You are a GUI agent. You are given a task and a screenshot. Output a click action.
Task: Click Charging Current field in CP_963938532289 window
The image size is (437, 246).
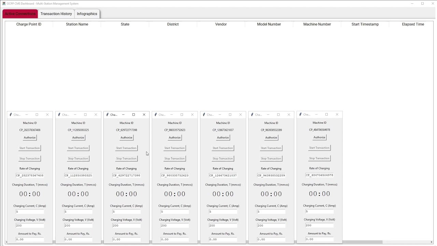tap(271, 211)
